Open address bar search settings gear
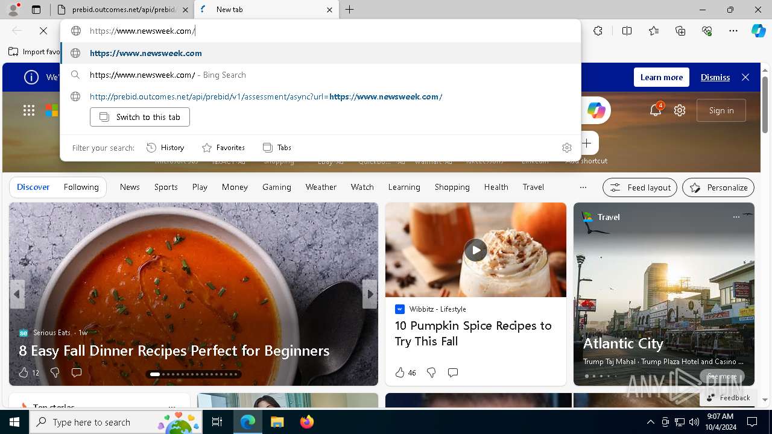The height and width of the screenshot is (434, 772). [x=566, y=148]
